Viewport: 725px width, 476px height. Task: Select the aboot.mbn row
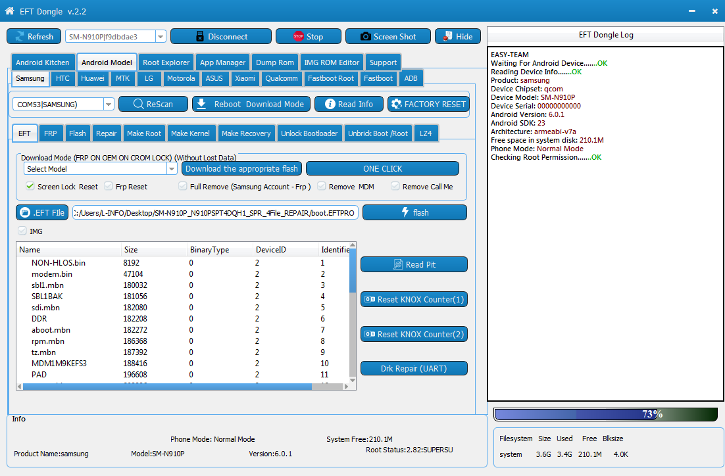coord(183,330)
